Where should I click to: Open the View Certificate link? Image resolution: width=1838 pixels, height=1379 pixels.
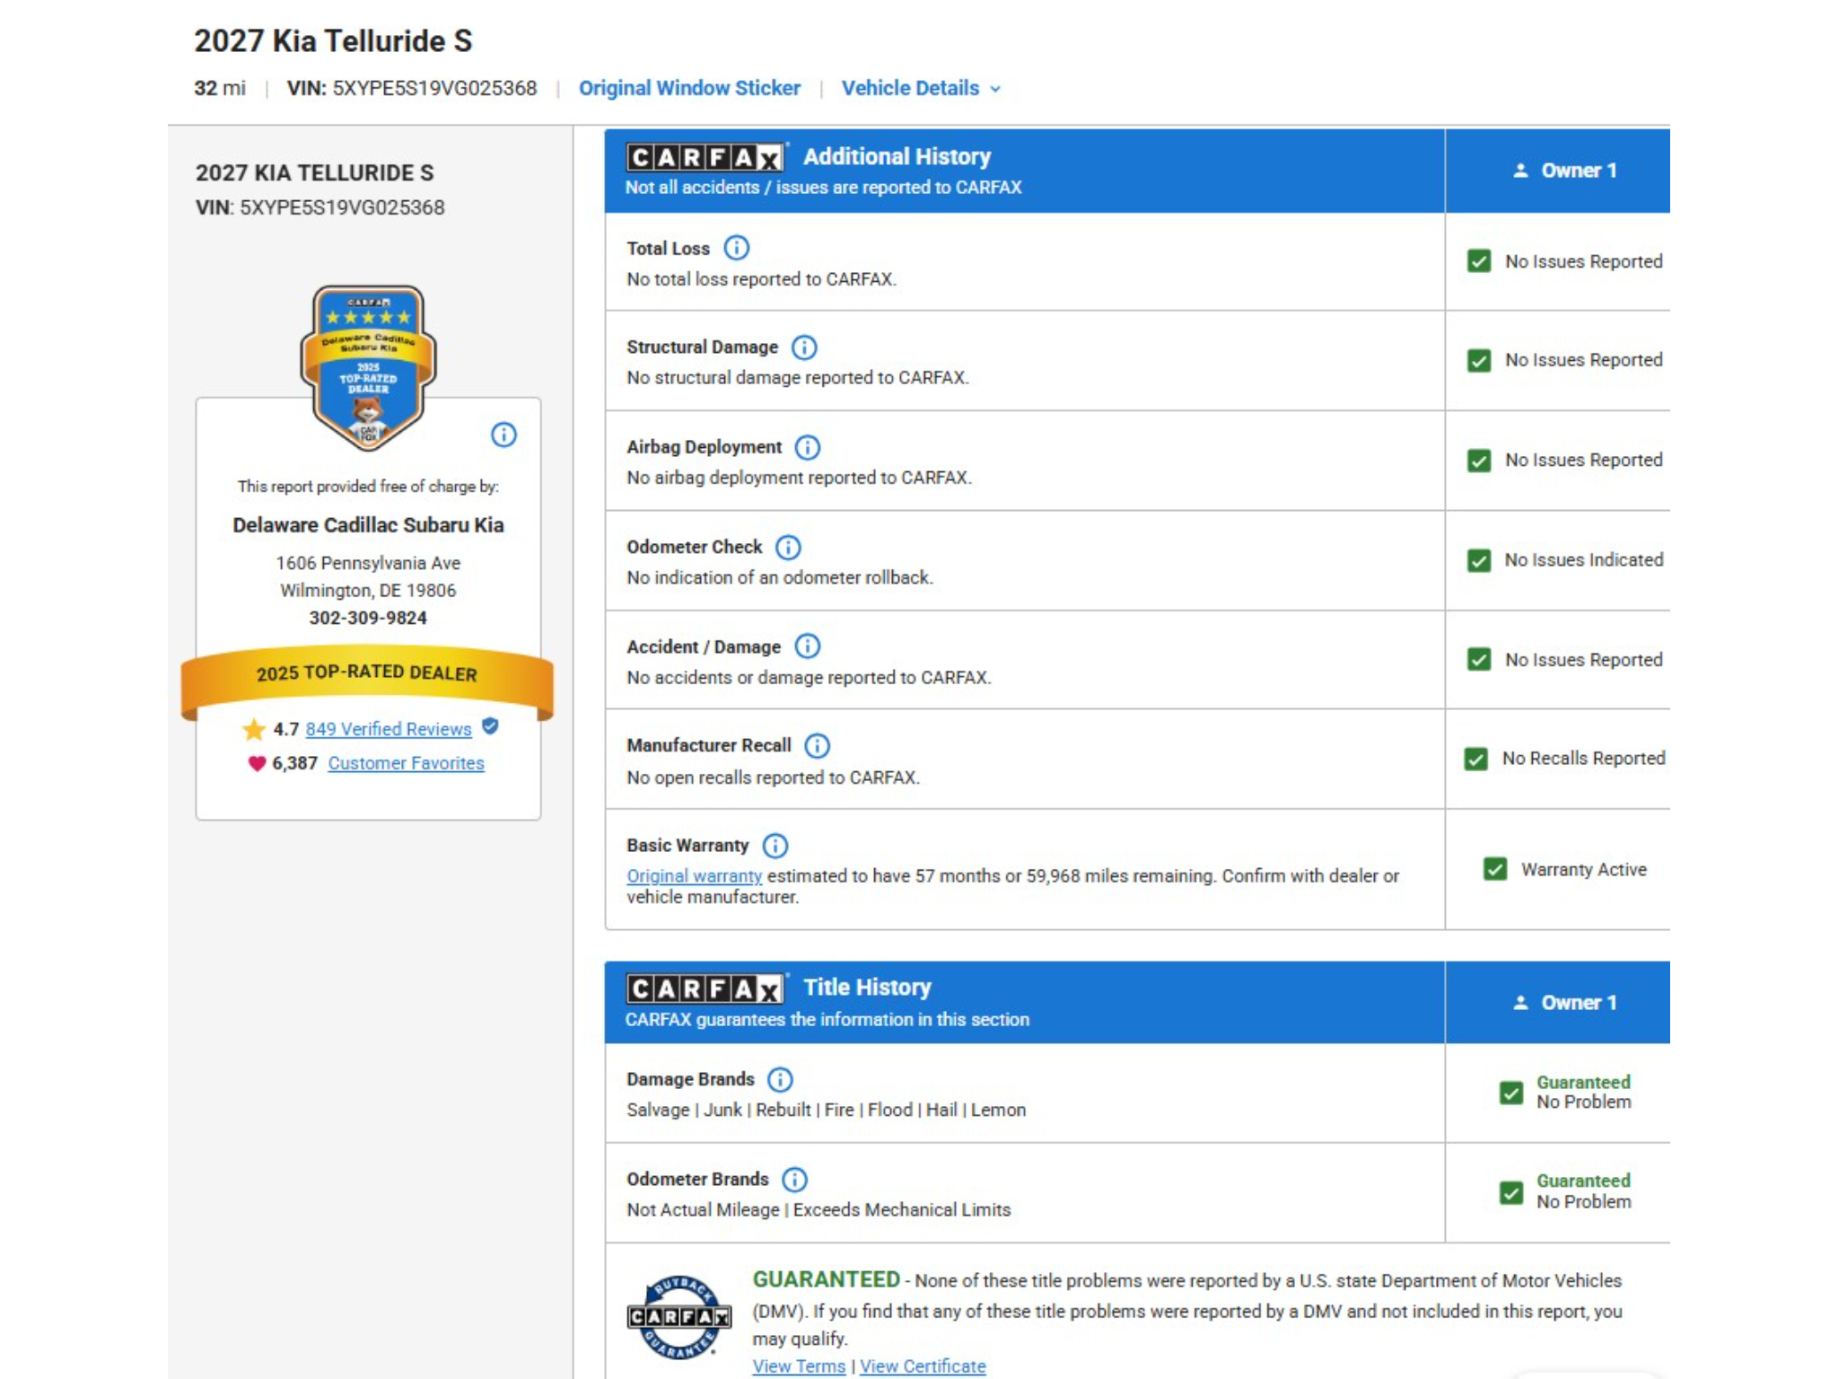click(x=923, y=1366)
